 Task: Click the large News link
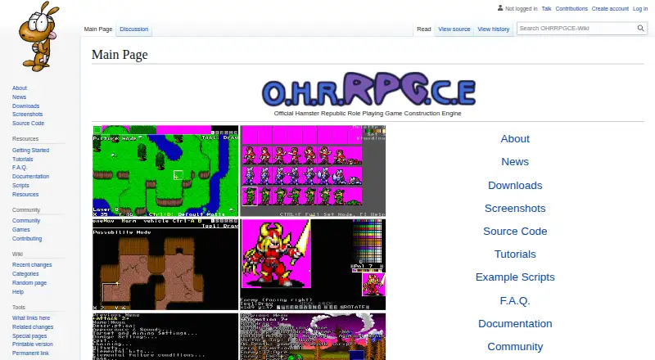click(x=515, y=162)
